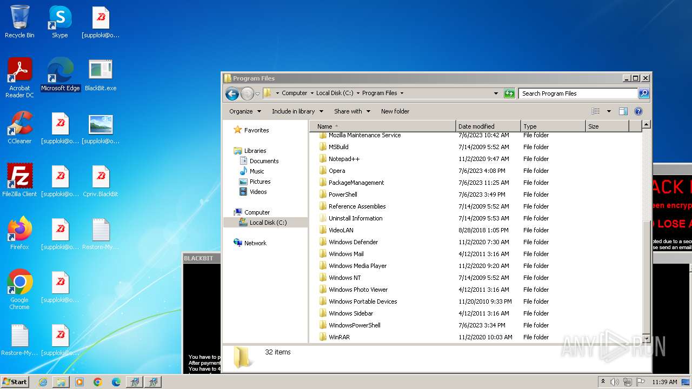Screen dimensions: 692x389
Task: Select the Opera folder
Action: (x=337, y=171)
